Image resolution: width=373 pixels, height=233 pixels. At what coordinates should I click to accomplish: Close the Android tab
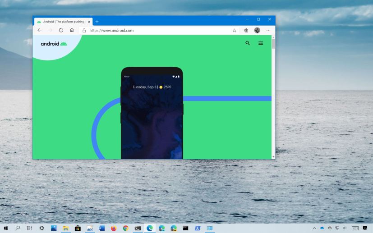[x=89, y=22]
